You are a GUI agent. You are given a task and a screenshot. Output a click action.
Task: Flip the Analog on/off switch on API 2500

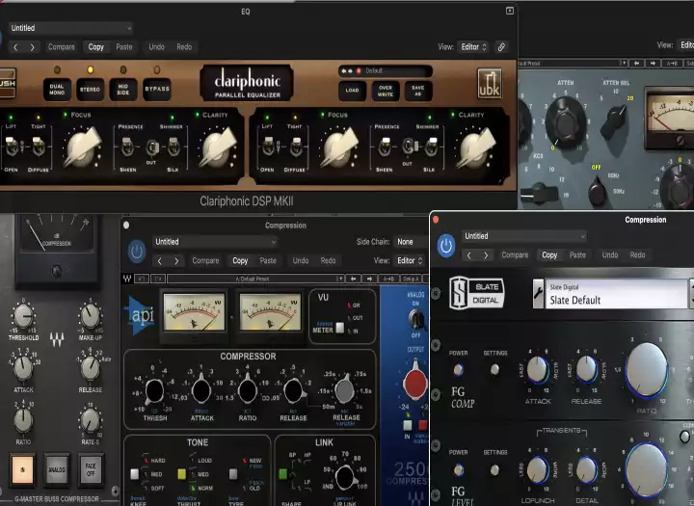[415, 318]
